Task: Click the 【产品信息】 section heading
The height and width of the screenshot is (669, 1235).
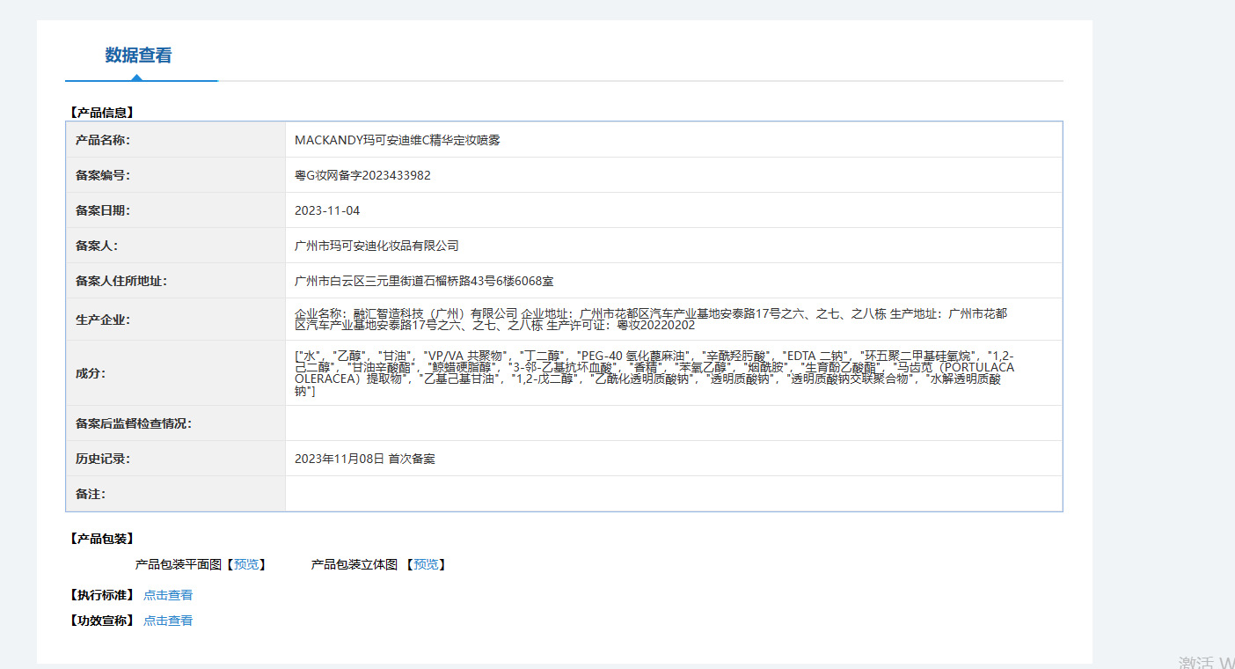Action: click(x=102, y=113)
